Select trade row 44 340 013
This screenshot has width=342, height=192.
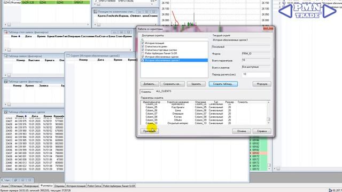pyautogui.click(x=34, y=163)
